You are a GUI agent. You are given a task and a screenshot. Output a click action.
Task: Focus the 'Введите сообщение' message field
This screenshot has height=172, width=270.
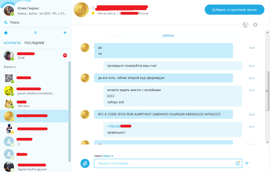coord(164,163)
